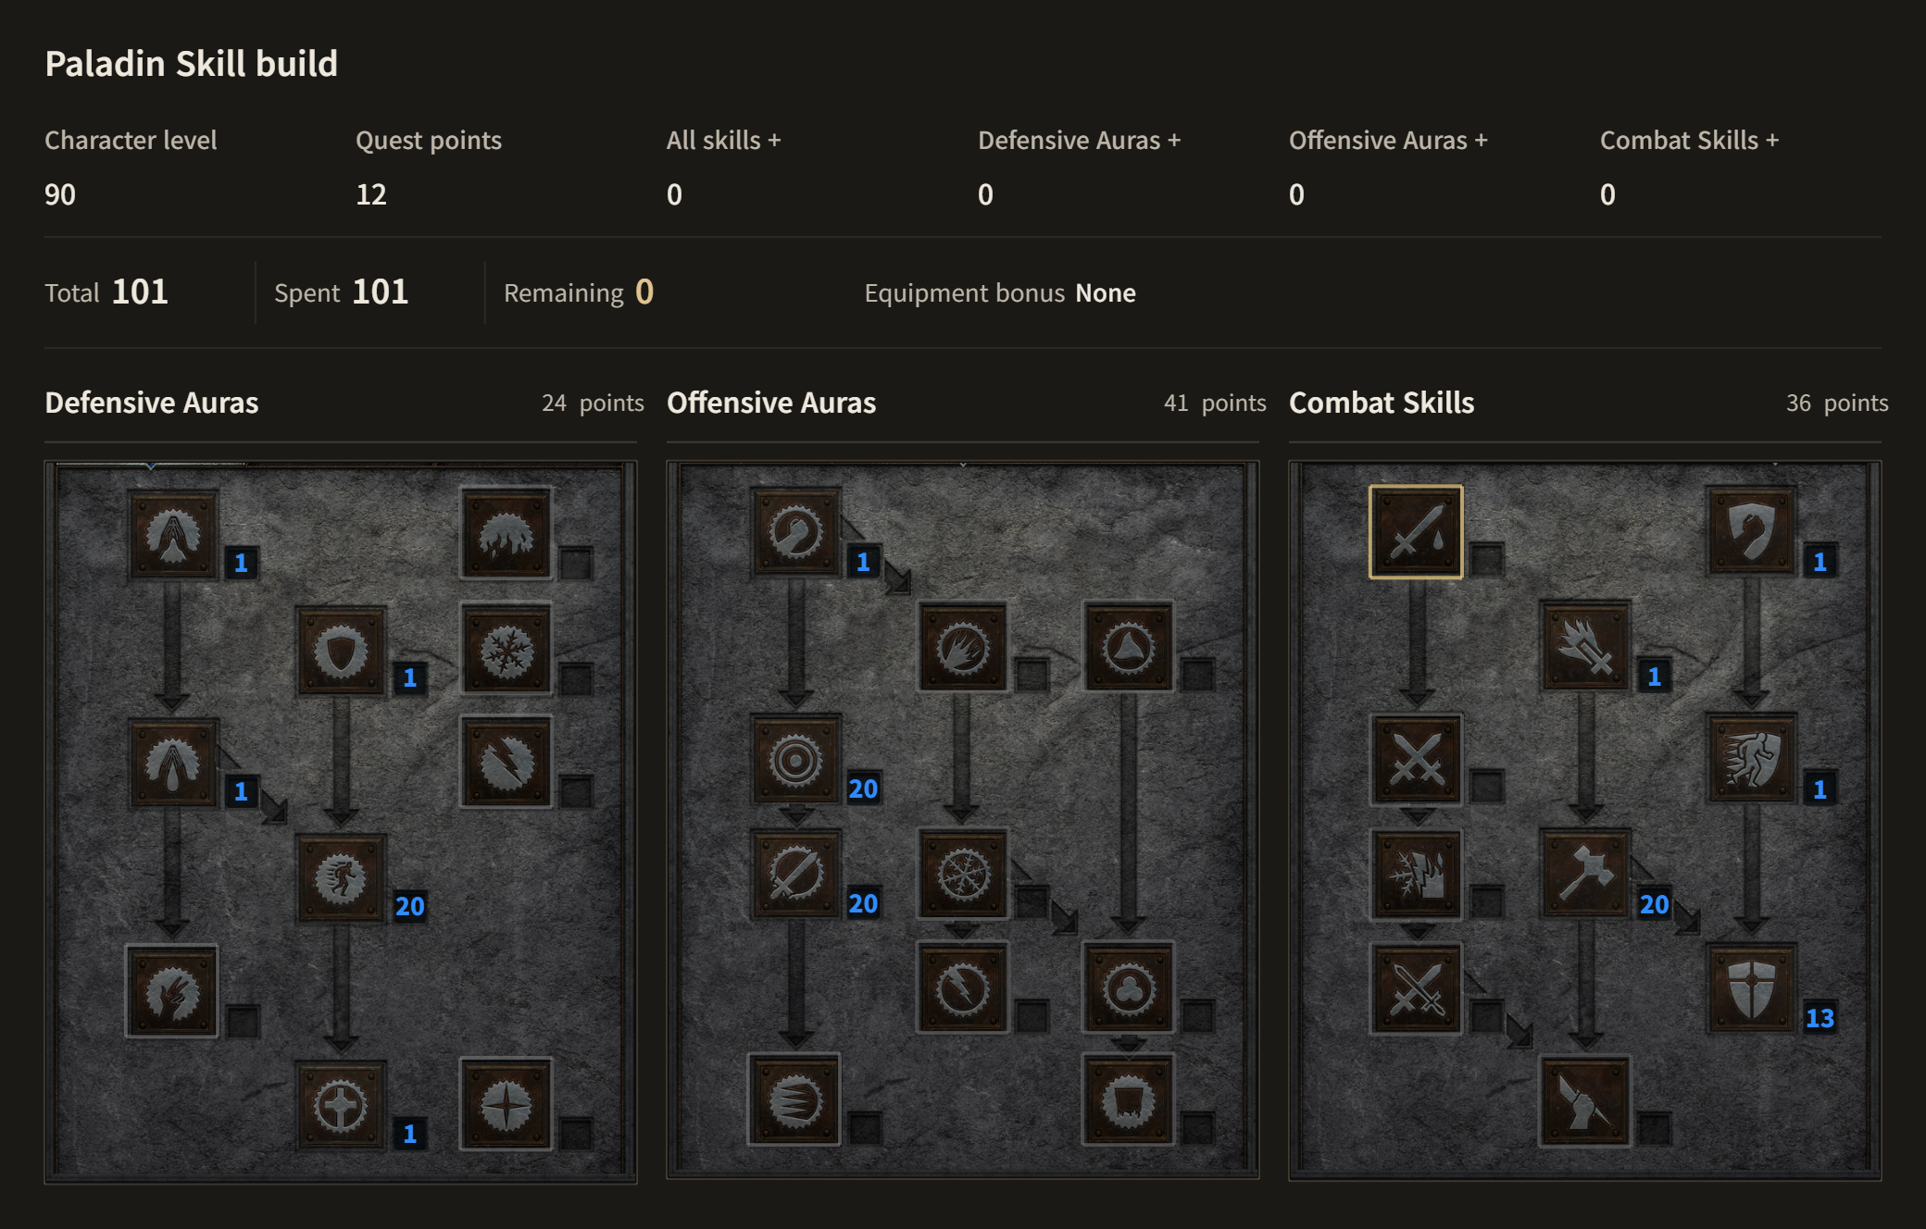Select the Holy Shock skill icon

963,988
